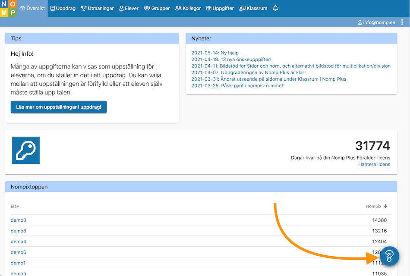410x276 pixels.
Task: Open news Påsk-pynt i nompis-rummet
Action: point(238,85)
